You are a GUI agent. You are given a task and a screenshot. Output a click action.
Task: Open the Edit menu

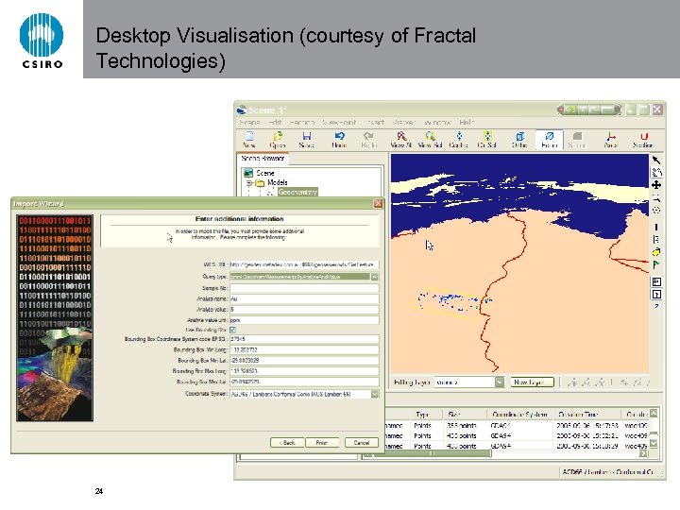(276, 123)
